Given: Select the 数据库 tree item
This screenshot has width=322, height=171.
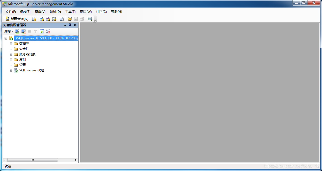Looking at the screenshot, I should pos(24,44).
